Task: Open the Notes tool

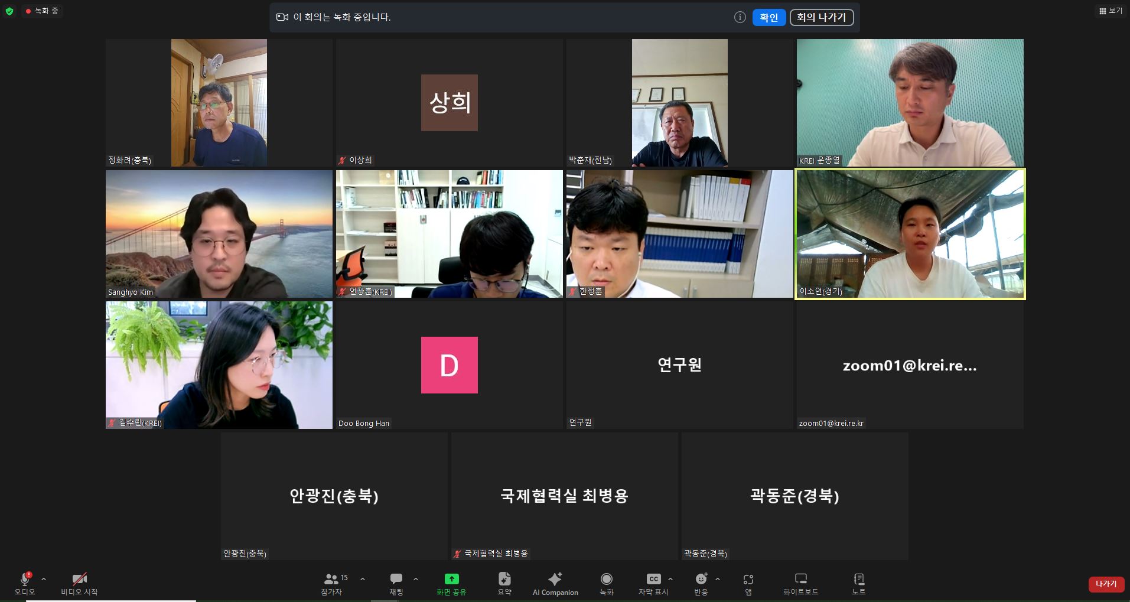Action: click(859, 580)
